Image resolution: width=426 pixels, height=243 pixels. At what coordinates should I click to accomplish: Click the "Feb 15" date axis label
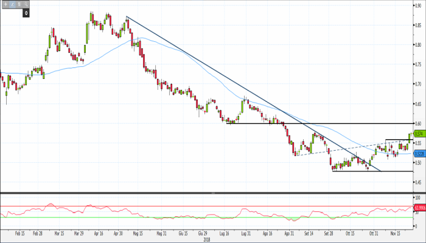[19, 233]
